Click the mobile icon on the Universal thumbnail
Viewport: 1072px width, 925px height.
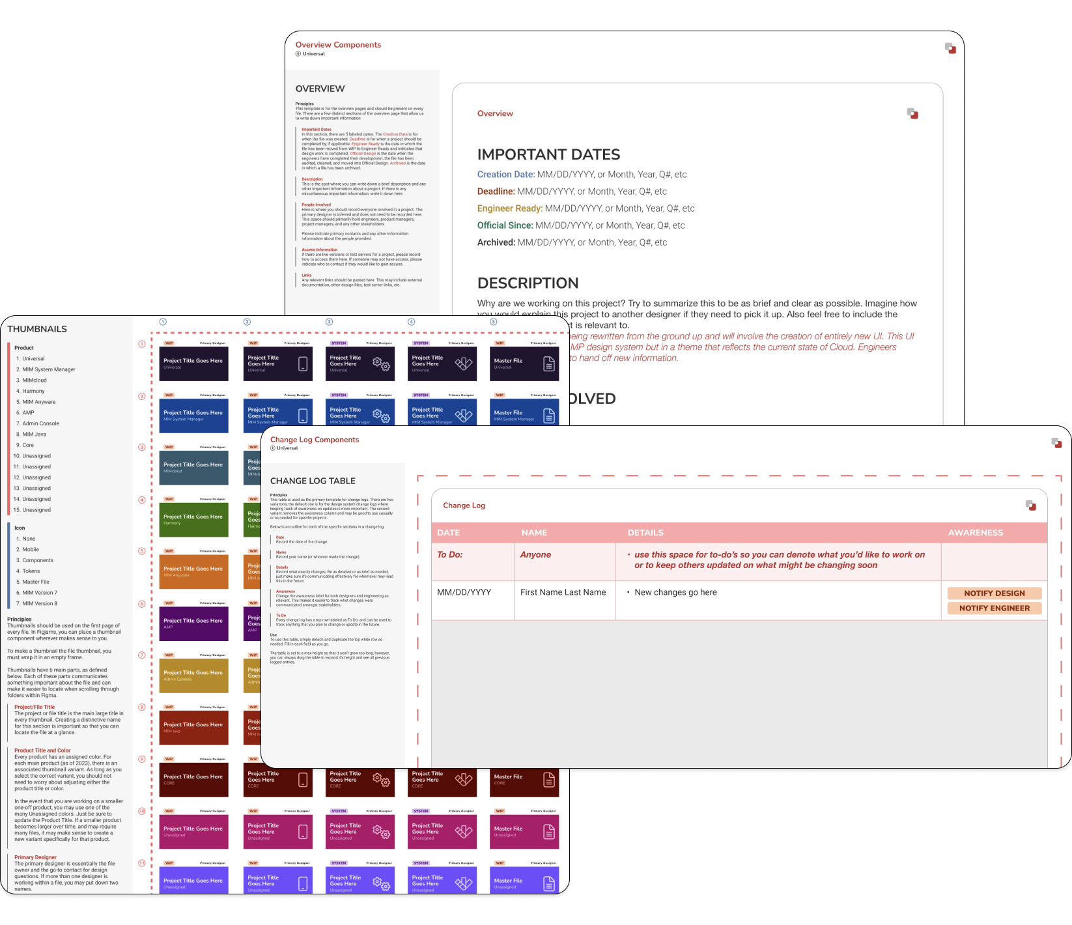pyautogui.click(x=303, y=364)
